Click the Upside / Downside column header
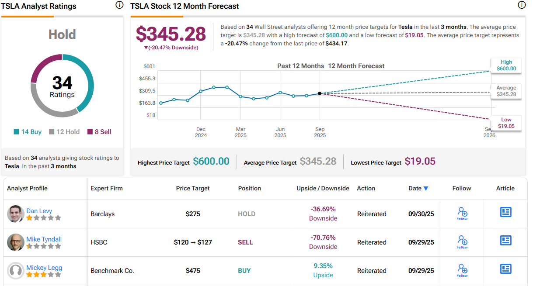The width and height of the screenshot is (533, 286). [x=323, y=189]
